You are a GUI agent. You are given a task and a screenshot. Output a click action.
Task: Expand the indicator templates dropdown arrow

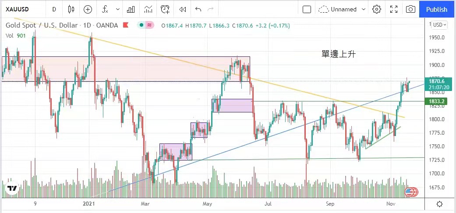click(x=117, y=9)
